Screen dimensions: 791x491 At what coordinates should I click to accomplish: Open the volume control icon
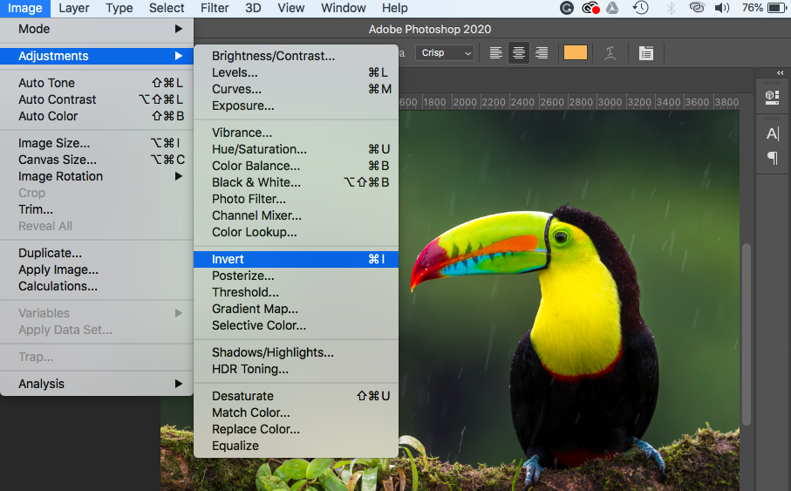[x=722, y=8]
